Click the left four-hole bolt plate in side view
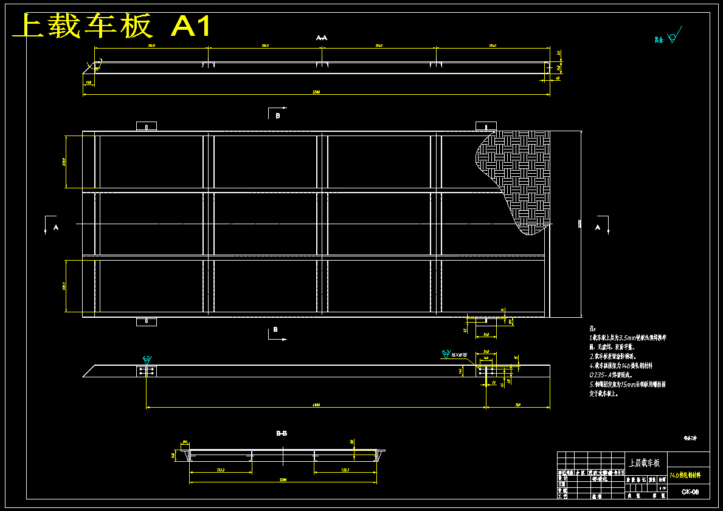 [146, 371]
